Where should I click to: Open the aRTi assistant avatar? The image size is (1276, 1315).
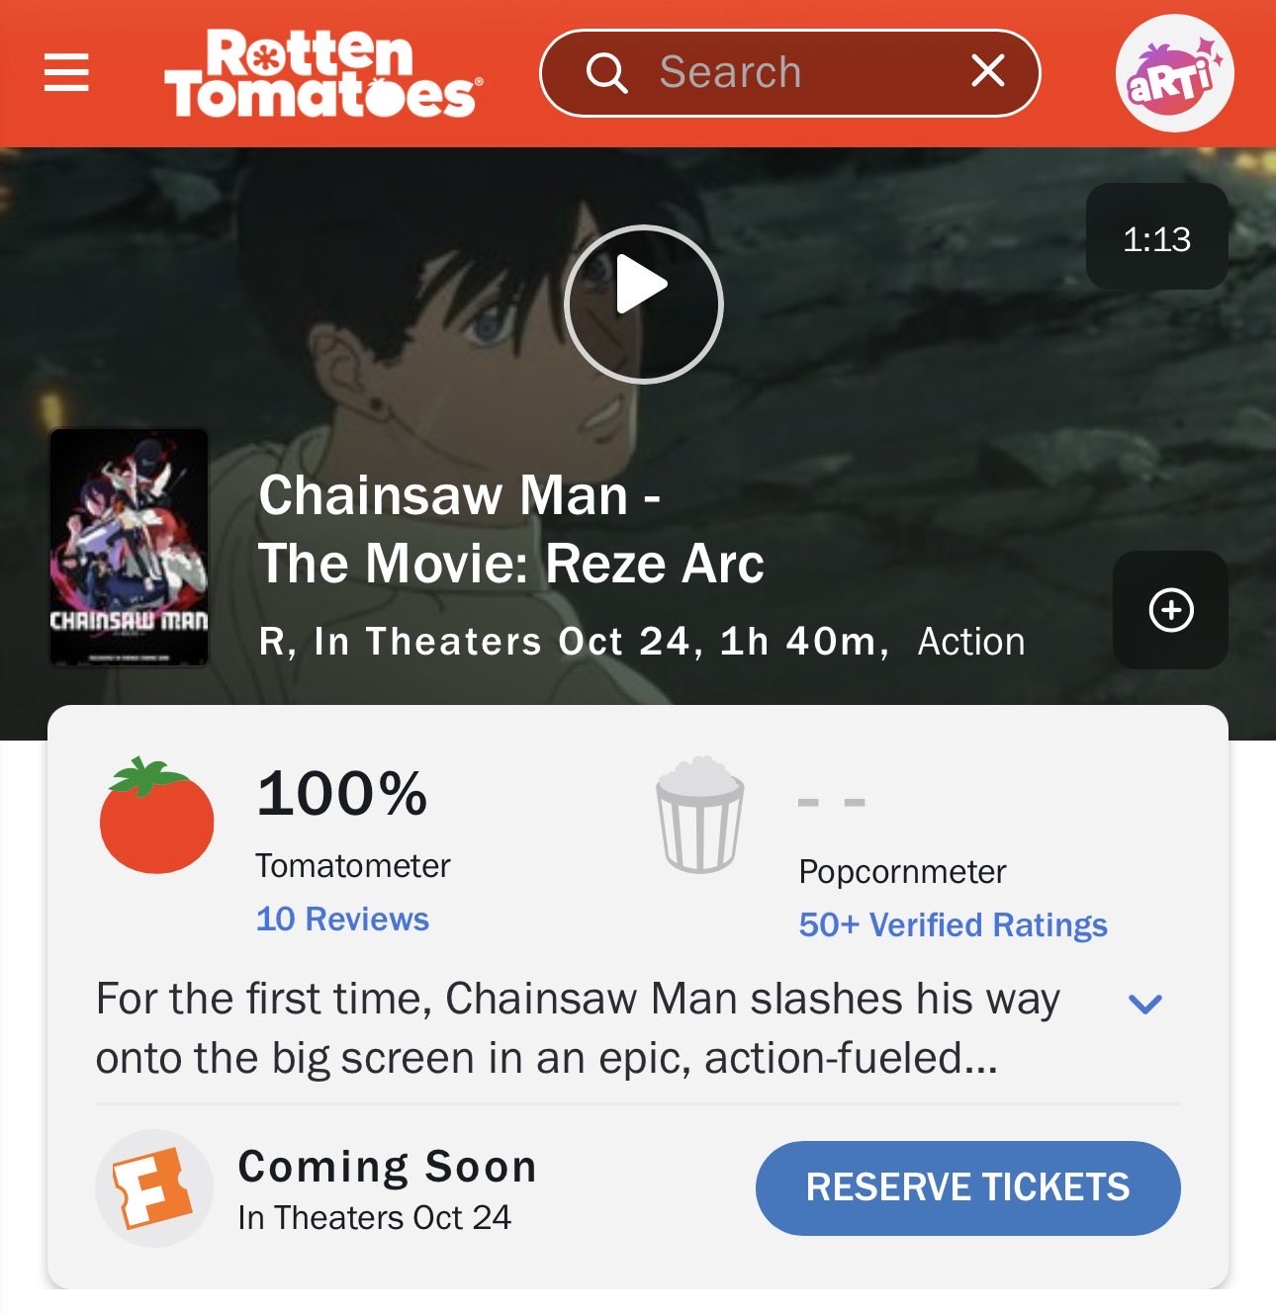click(x=1174, y=73)
